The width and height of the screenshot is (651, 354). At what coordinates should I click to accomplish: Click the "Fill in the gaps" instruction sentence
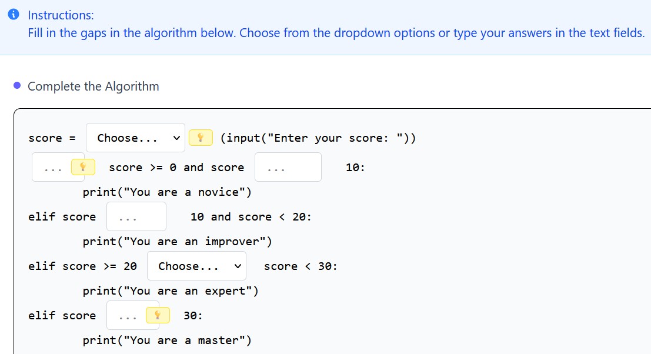pyautogui.click(x=336, y=33)
